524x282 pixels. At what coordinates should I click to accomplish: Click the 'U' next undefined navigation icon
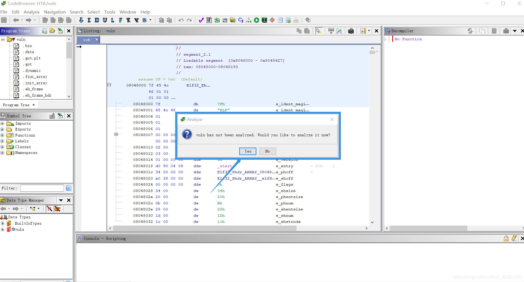point(105,20)
